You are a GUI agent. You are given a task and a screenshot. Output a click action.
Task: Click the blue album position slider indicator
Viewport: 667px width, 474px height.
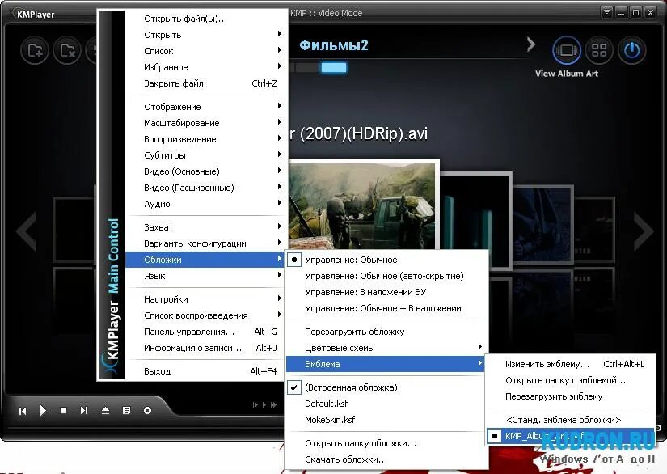[333, 67]
